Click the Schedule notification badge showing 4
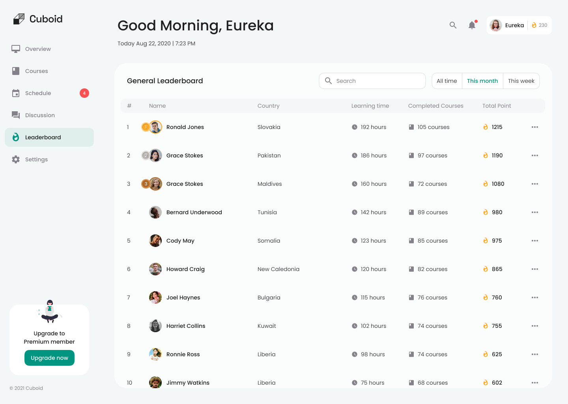The height and width of the screenshot is (404, 568). click(x=84, y=93)
